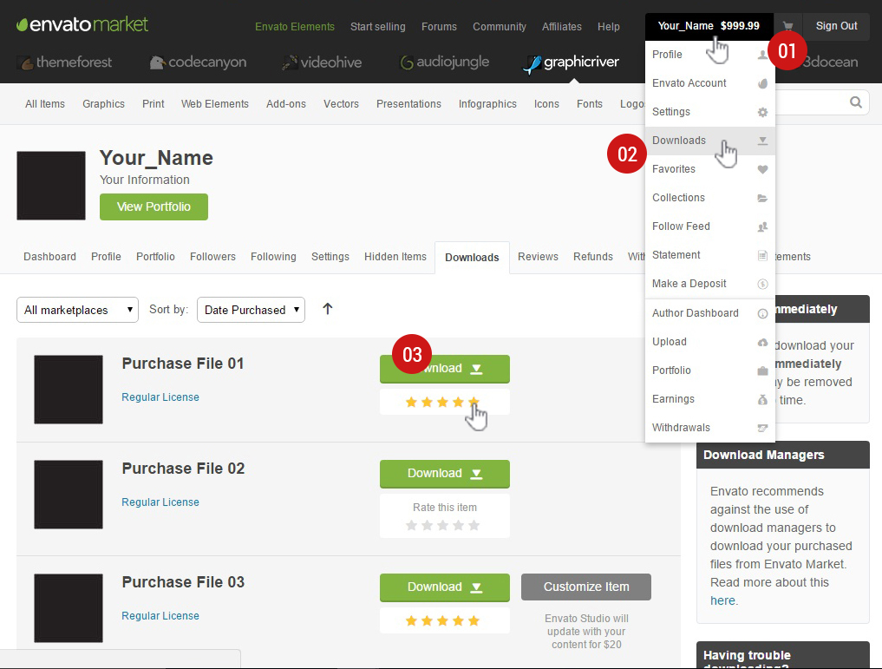
Task: Open Regular License link for File 01
Action: pyautogui.click(x=160, y=397)
